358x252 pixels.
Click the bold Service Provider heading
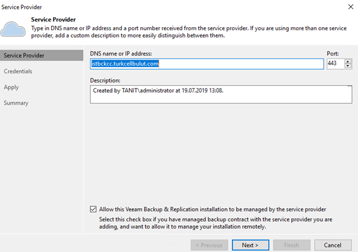[53, 20]
